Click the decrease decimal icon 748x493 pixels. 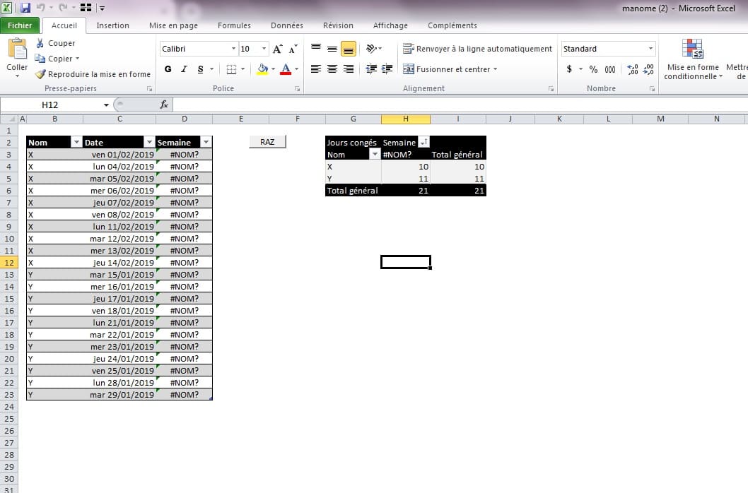(648, 69)
